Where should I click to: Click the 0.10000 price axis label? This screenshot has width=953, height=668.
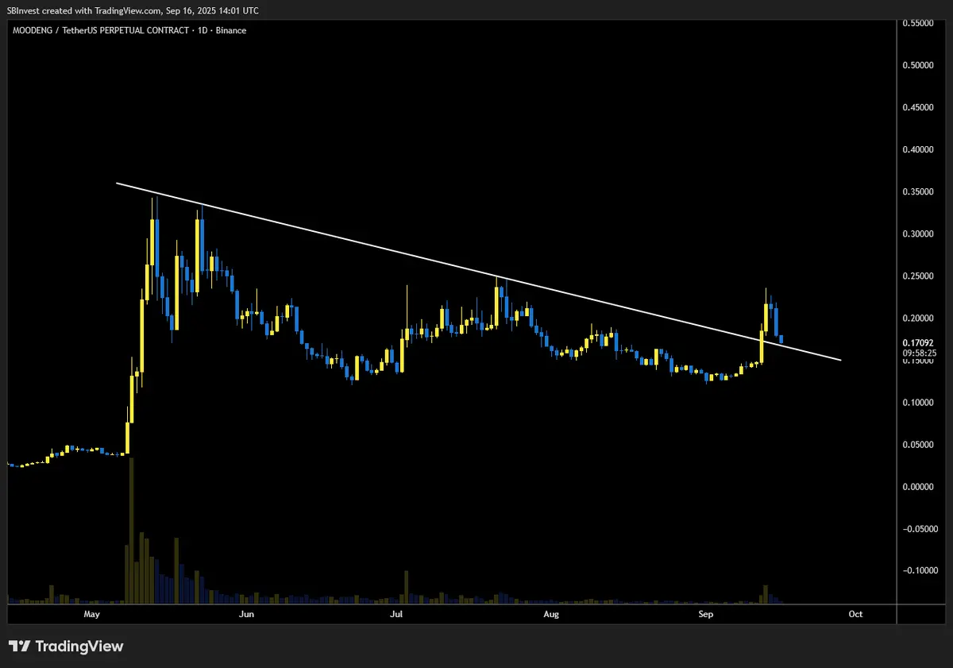click(x=919, y=403)
